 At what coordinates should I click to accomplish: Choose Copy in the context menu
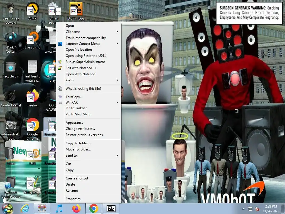click(89, 170)
